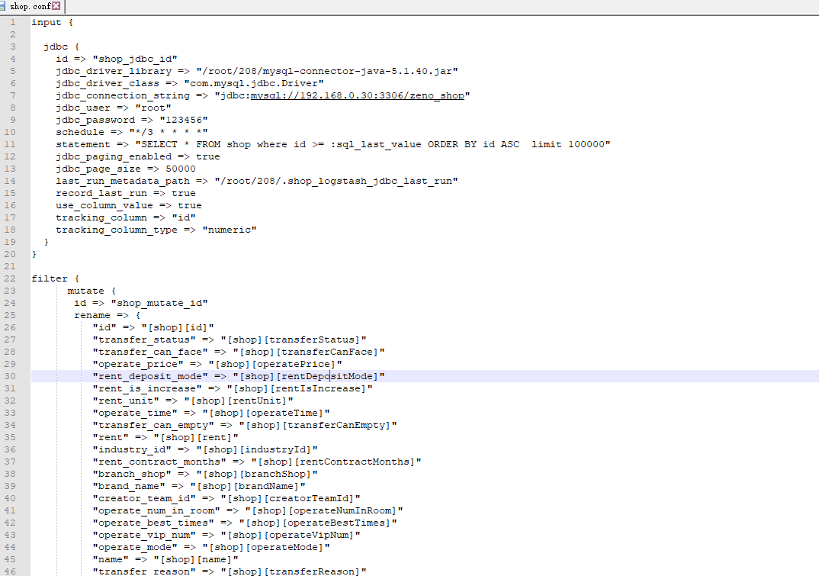The image size is (819, 576).
Task: Click the "industry_id" key
Action: point(132,449)
